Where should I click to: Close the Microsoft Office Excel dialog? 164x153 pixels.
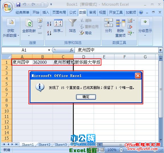[x=138, y=76]
